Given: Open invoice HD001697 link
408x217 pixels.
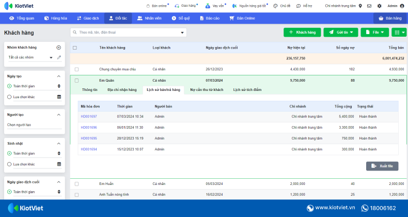Looking at the screenshot, I should 89,117.
